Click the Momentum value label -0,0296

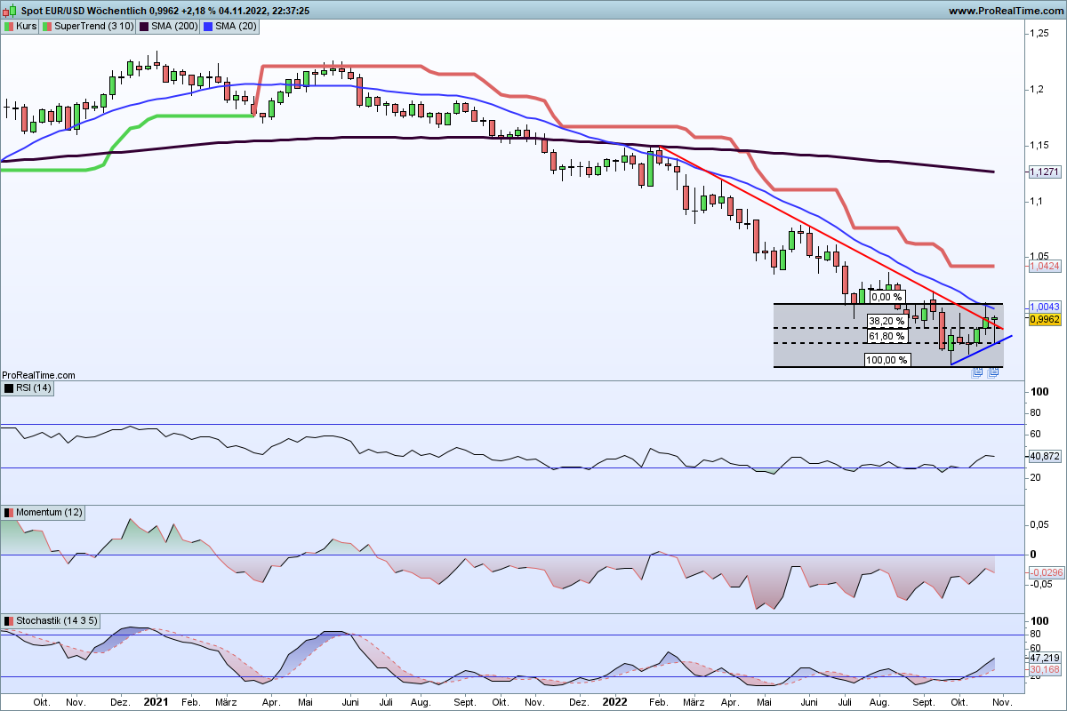(1046, 573)
